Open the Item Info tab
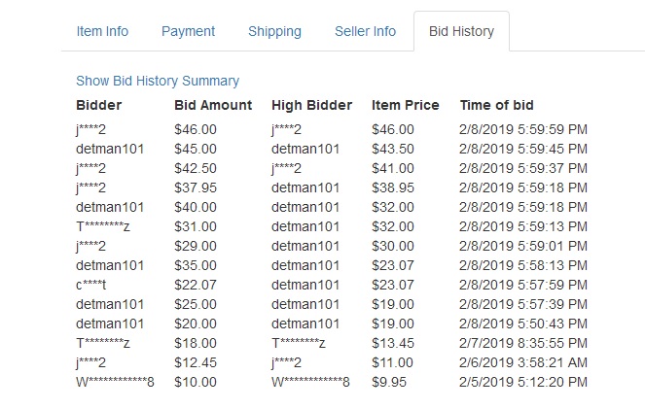The height and width of the screenshot is (409, 645). (102, 31)
